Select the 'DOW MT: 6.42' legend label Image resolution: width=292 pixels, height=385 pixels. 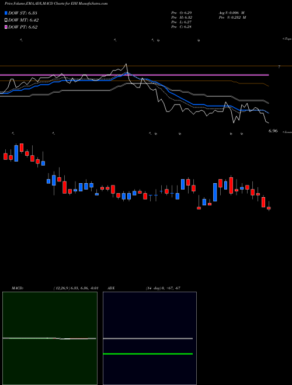click(23, 20)
